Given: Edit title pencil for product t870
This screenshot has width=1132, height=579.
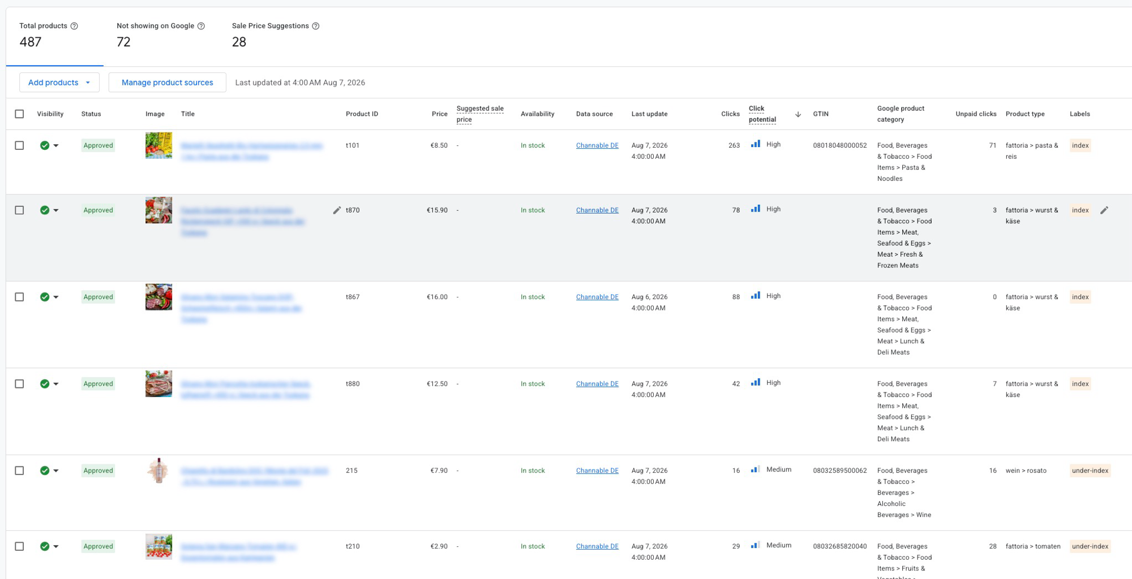Looking at the screenshot, I should (x=337, y=210).
